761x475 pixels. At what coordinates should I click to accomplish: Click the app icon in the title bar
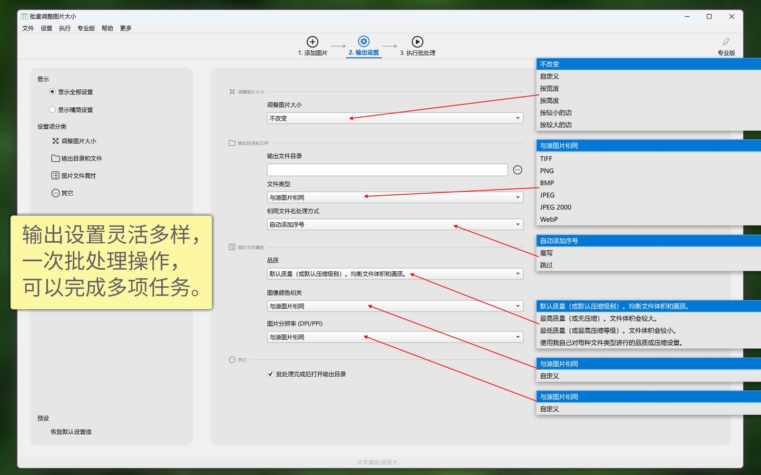tap(24, 17)
